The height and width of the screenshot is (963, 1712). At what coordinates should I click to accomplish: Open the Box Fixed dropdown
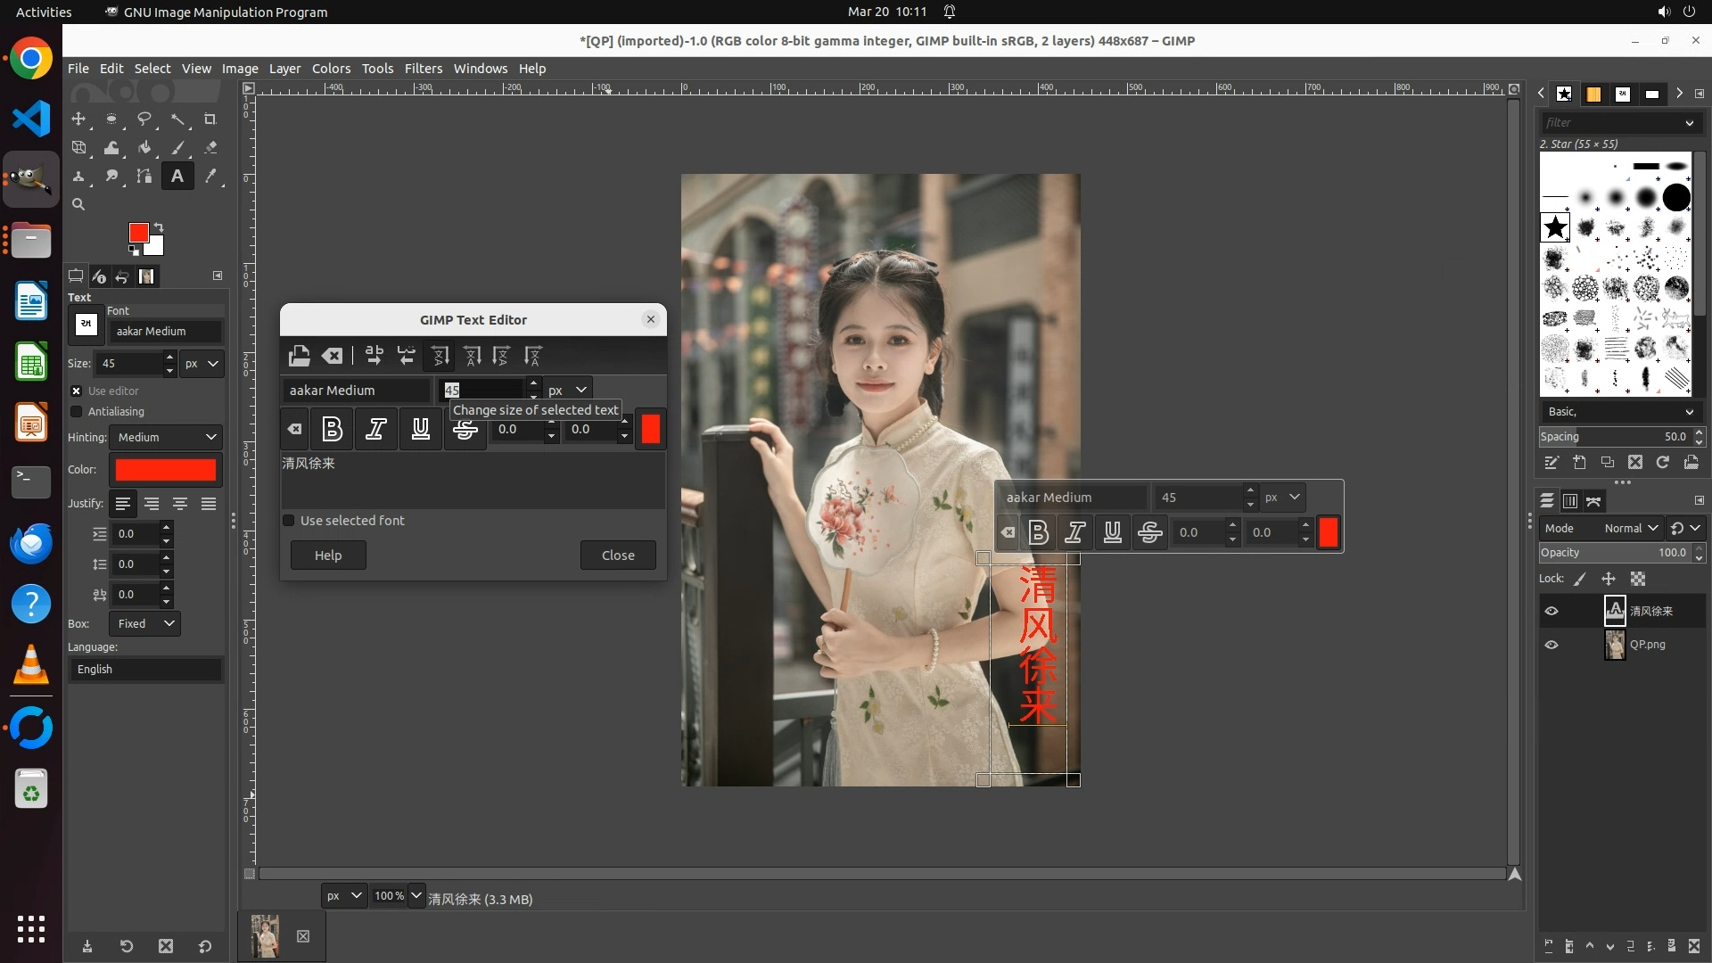point(144,624)
